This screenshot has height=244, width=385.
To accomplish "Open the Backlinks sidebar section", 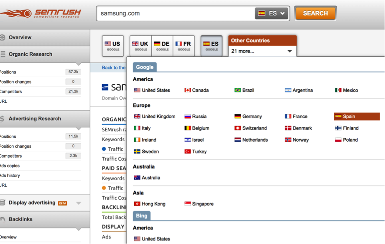I will pos(45,219).
